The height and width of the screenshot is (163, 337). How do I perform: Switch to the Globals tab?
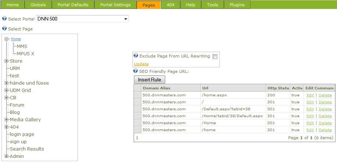pos(38,5)
